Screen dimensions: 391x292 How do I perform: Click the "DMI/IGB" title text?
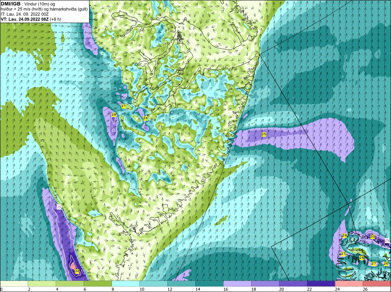pyautogui.click(x=11, y=4)
